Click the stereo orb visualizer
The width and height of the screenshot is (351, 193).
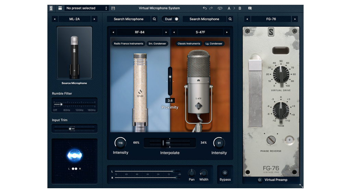pyautogui.click(x=74, y=155)
